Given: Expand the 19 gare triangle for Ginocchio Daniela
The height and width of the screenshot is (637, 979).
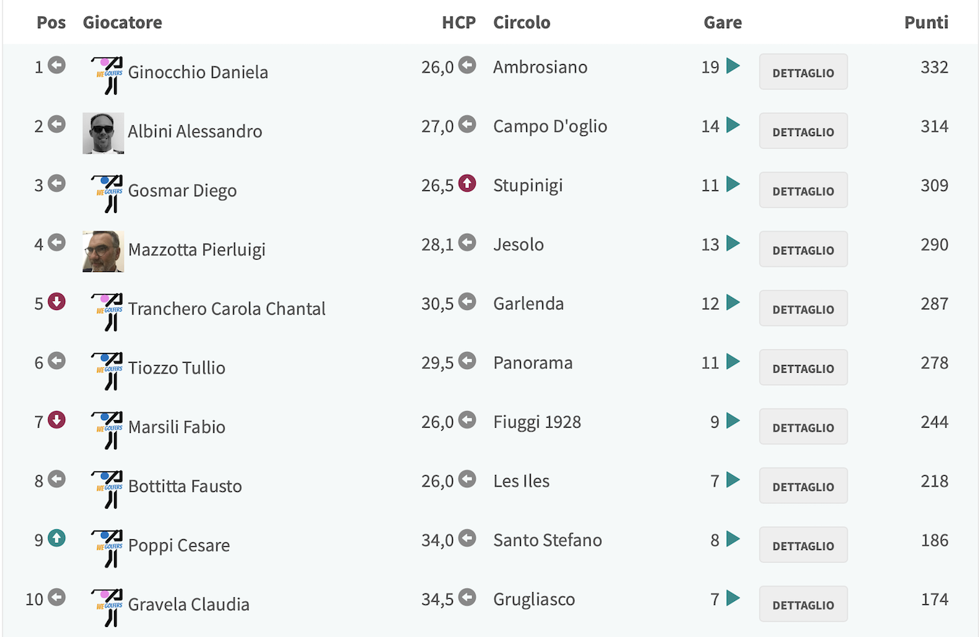Looking at the screenshot, I should tap(733, 66).
